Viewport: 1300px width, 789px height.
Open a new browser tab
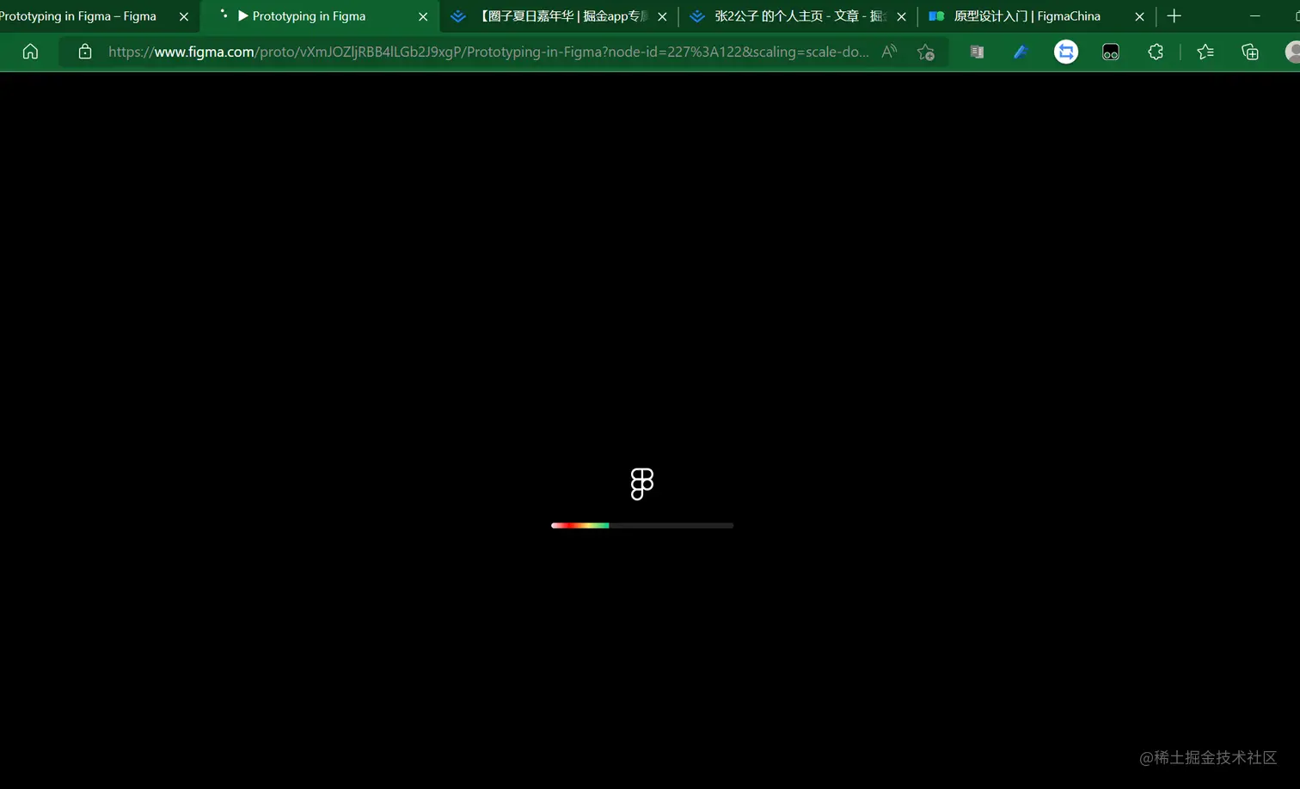(x=1174, y=16)
